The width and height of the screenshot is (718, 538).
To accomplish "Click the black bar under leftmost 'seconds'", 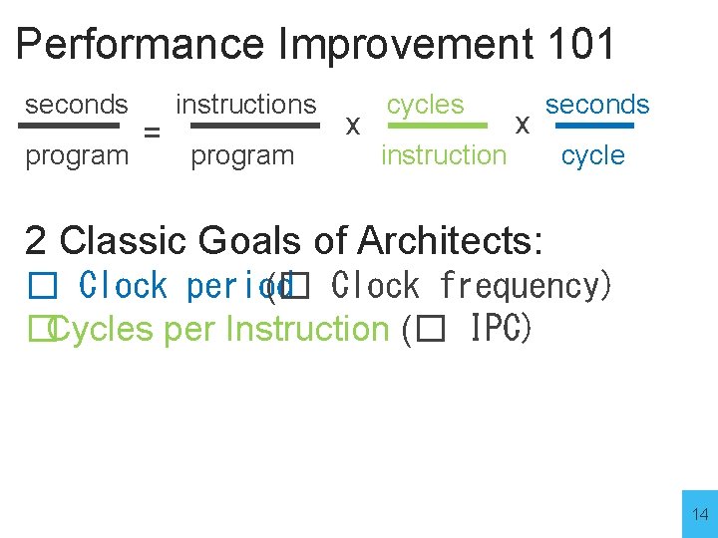I will click(76, 127).
